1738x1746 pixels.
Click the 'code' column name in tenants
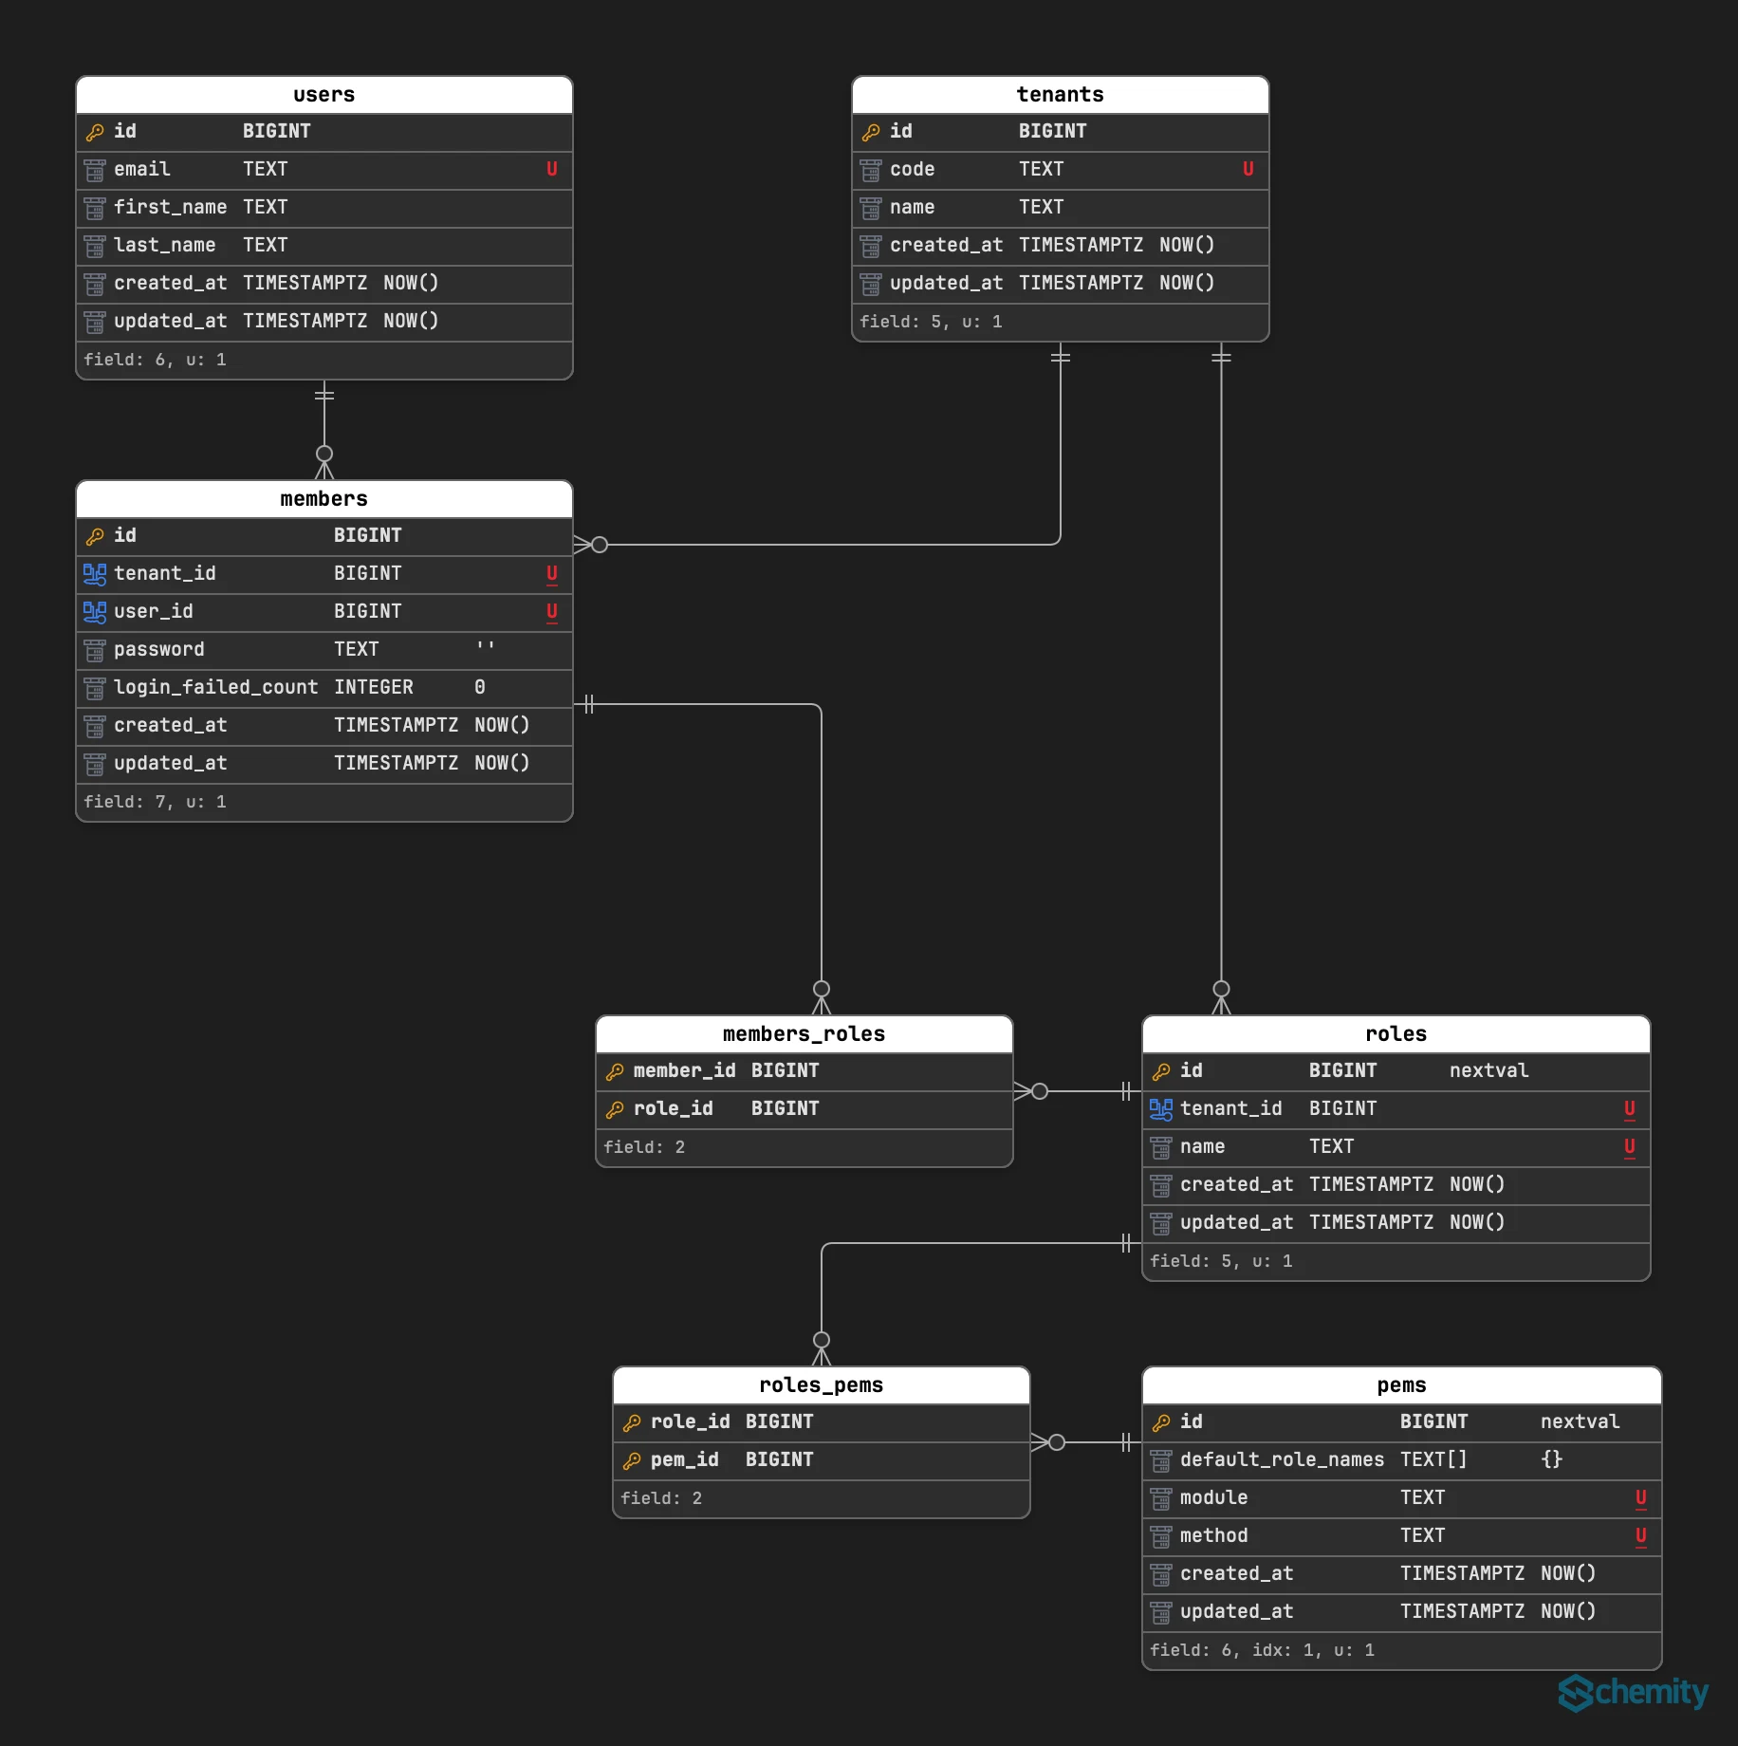click(x=913, y=169)
